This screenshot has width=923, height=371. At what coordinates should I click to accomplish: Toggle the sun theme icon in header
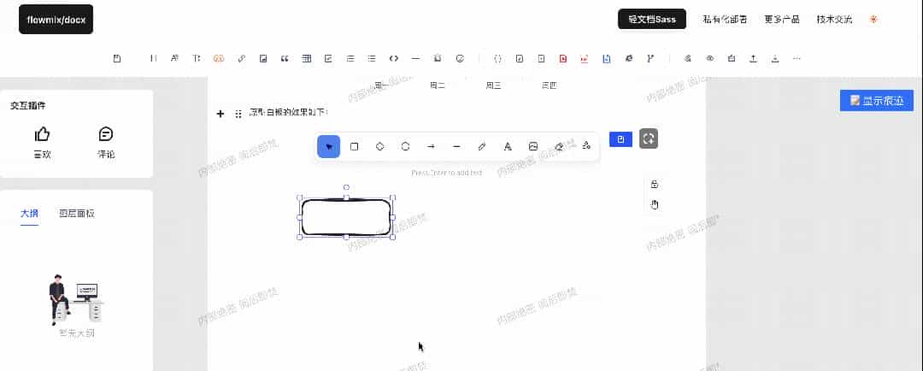tap(873, 19)
